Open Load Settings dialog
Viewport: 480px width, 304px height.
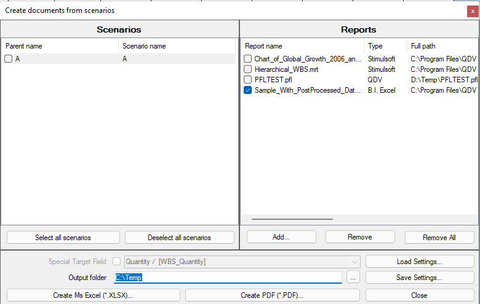click(420, 262)
